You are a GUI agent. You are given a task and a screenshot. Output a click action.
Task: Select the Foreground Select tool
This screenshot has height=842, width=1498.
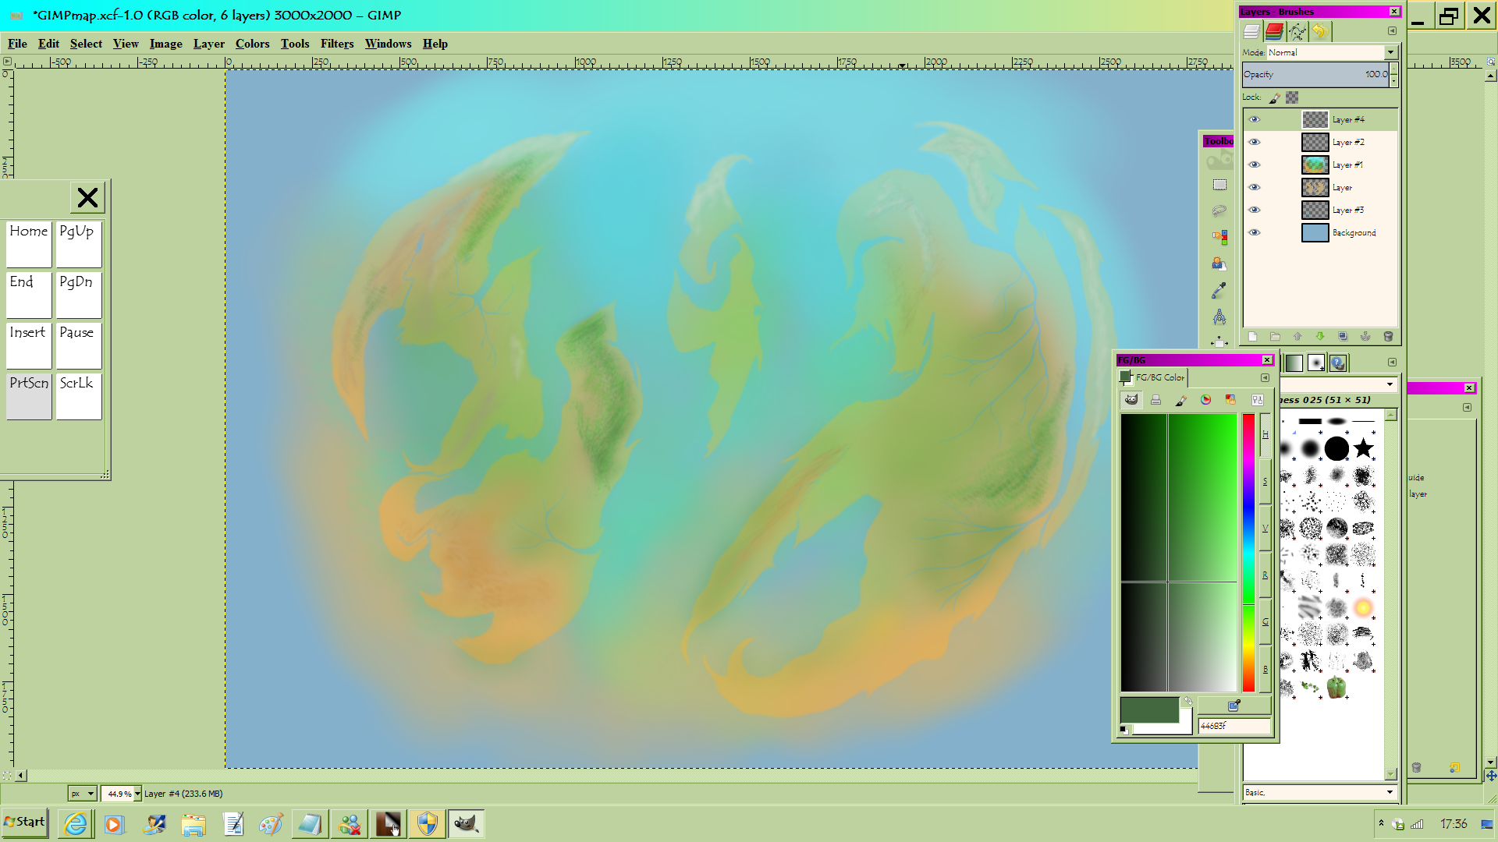[x=1219, y=264]
